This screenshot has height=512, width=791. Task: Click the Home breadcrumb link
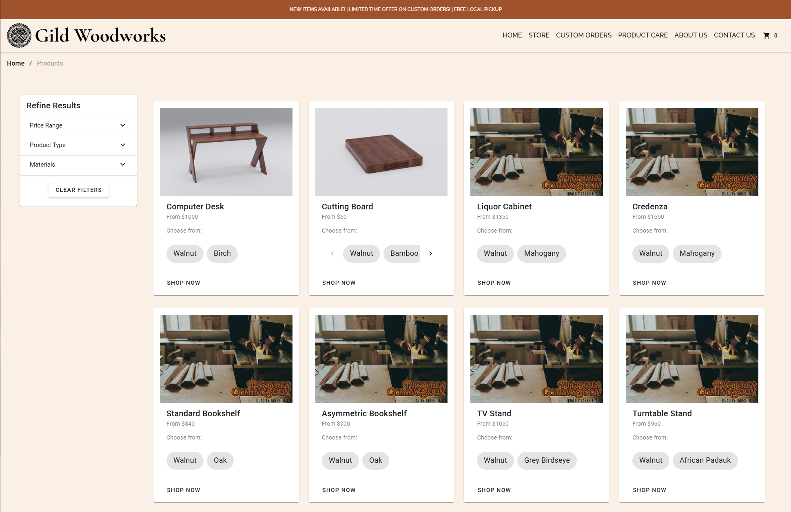point(16,63)
